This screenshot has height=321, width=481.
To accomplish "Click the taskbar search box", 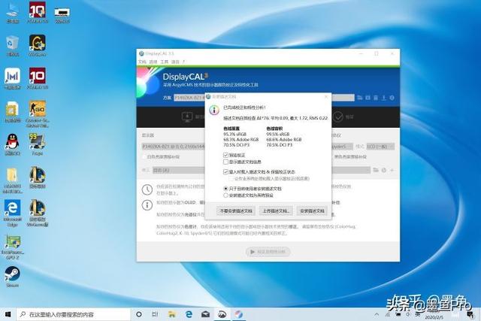I will click(x=74, y=314).
